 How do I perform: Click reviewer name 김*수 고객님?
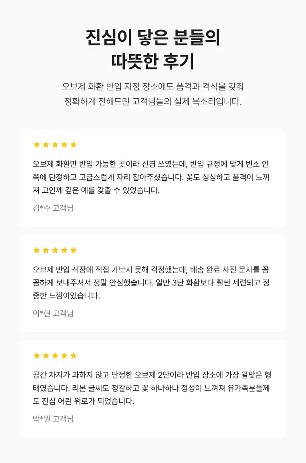pos(53,208)
